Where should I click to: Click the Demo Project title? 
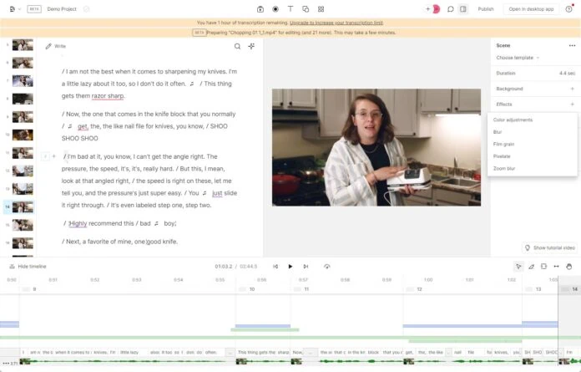tap(62, 9)
